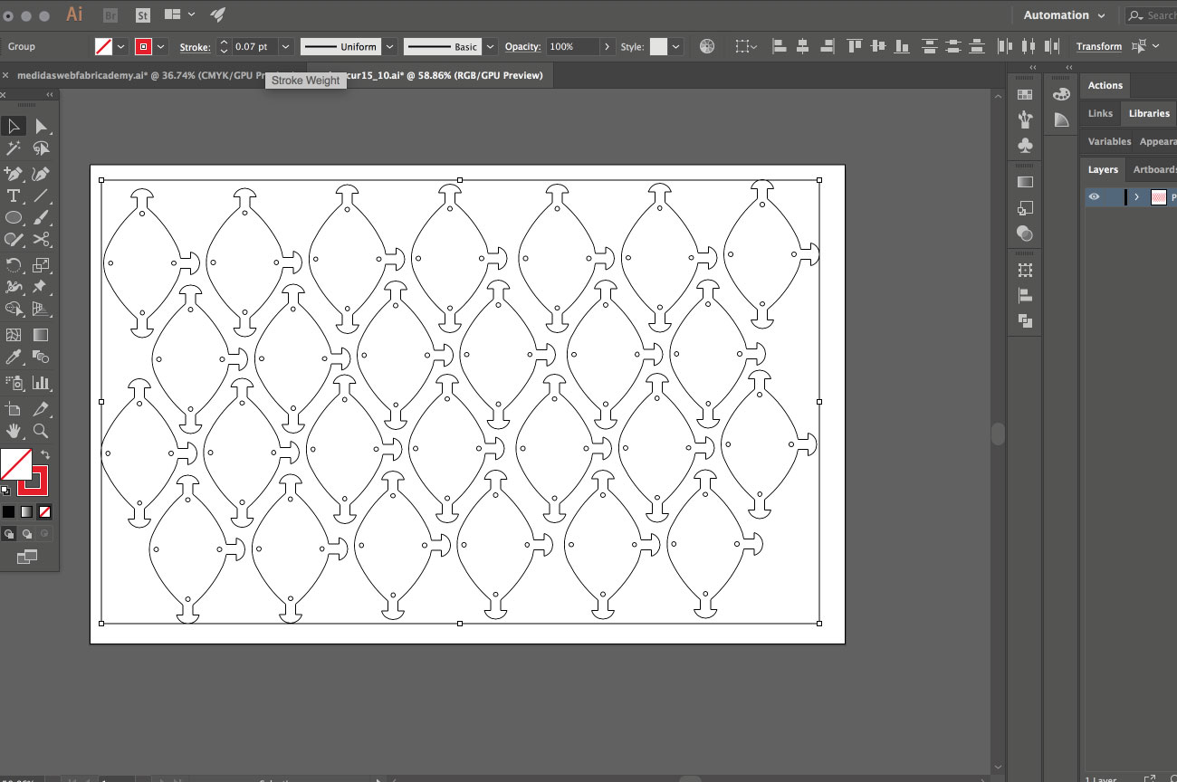Swap fill and stroke colors arrow
The image size is (1177, 782).
44,454
